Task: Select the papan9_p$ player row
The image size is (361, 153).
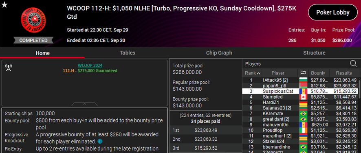Action: tap(300, 85)
